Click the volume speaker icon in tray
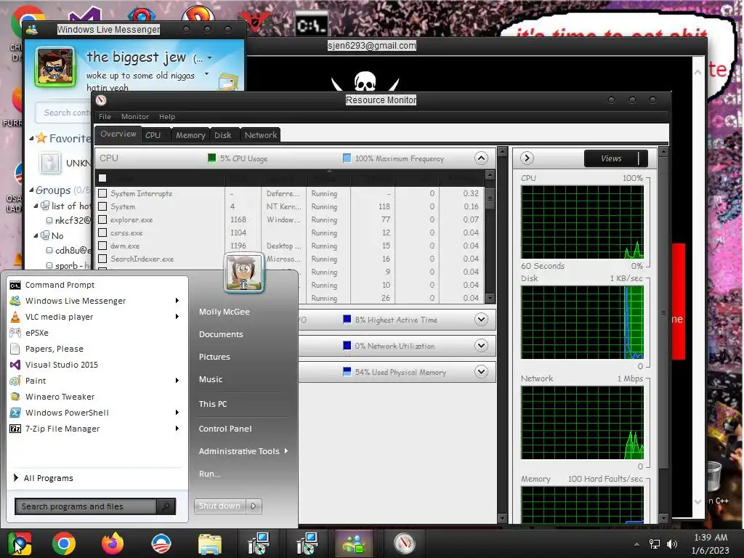 672,544
